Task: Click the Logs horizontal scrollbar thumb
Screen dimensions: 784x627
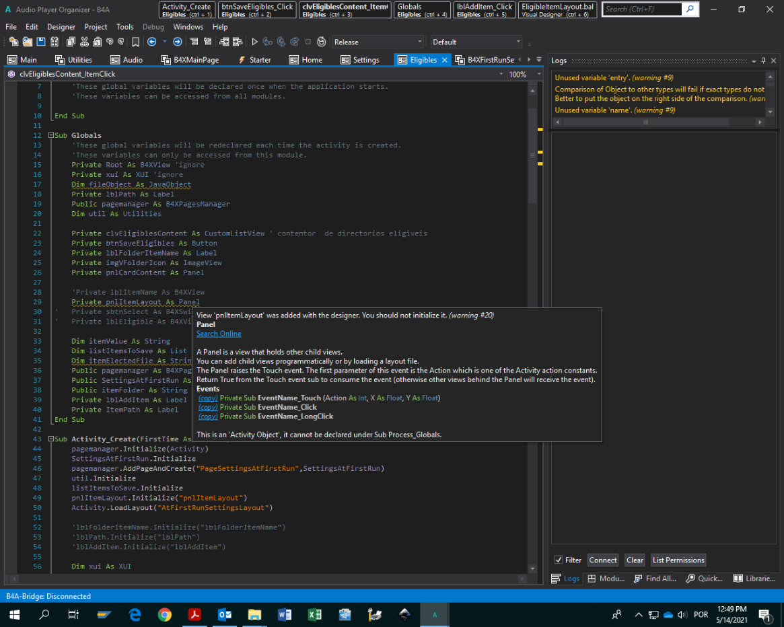Action: (x=645, y=122)
